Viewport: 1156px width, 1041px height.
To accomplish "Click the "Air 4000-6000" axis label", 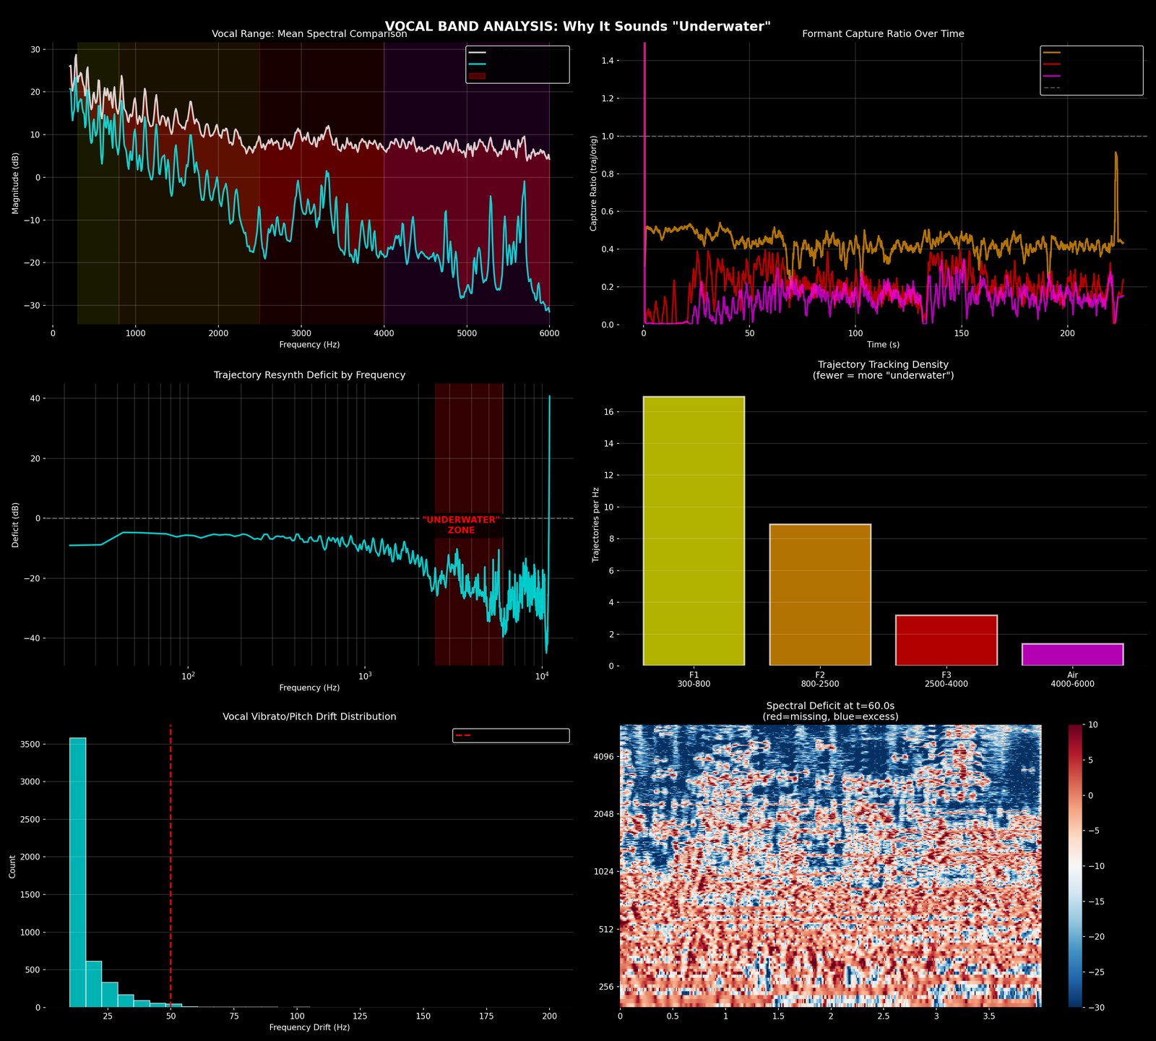I will (x=1072, y=679).
